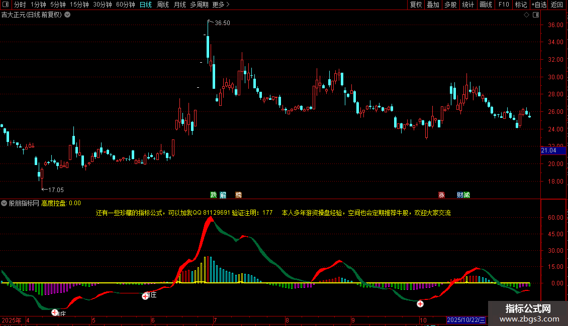568x326 pixels.
Task: Open the 统计 statistics tool
Action: 468,5
